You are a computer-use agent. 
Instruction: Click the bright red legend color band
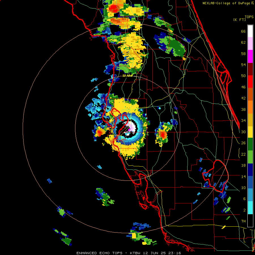tap(250, 82)
